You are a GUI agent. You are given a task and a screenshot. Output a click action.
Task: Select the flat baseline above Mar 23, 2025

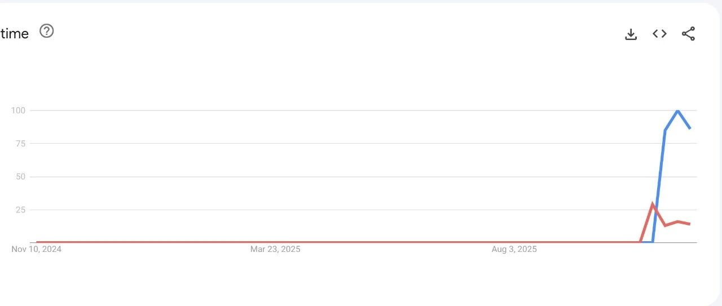pyautogui.click(x=275, y=242)
